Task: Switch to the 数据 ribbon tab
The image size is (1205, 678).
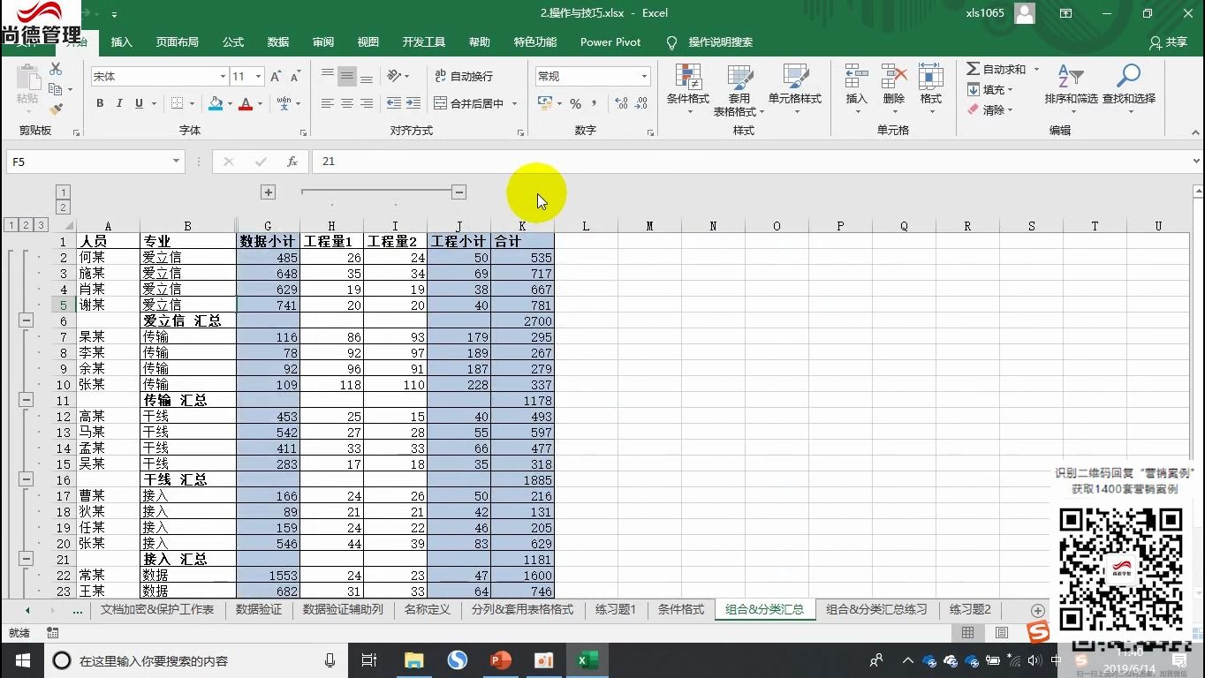Action: (x=277, y=41)
